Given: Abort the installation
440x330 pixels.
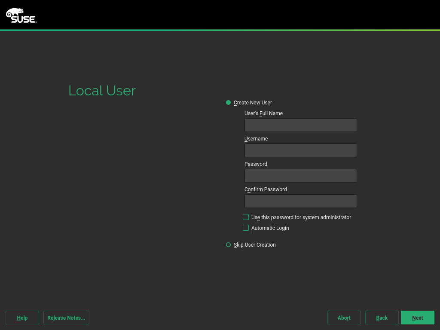Looking at the screenshot, I should [x=344, y=318].
